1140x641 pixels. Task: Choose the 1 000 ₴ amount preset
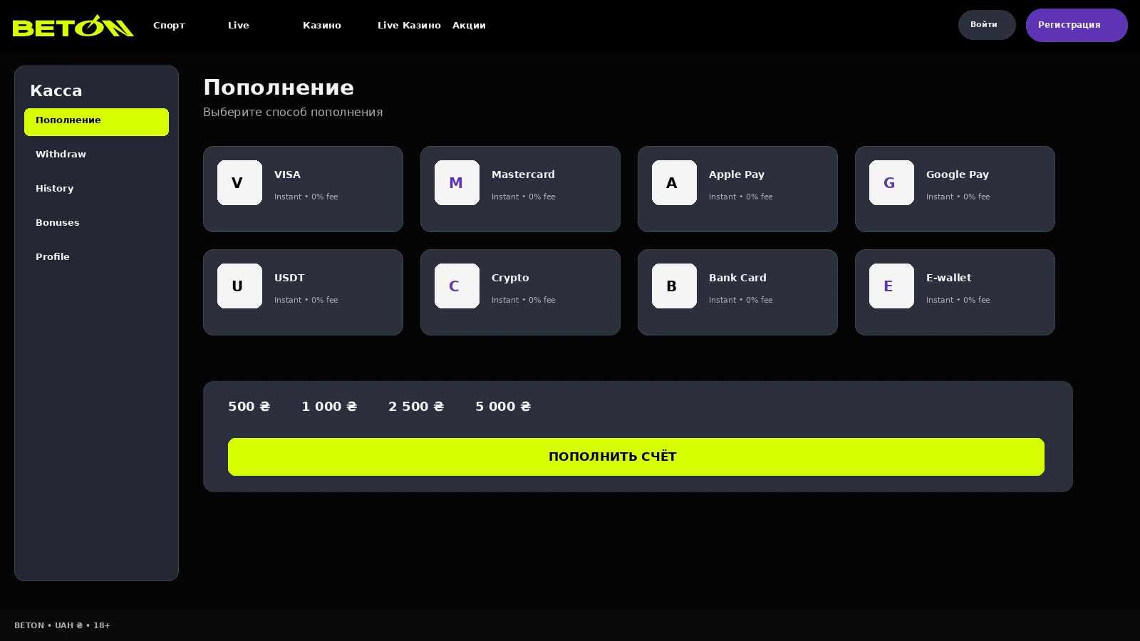pyautogui.click(x=329, y=407)
